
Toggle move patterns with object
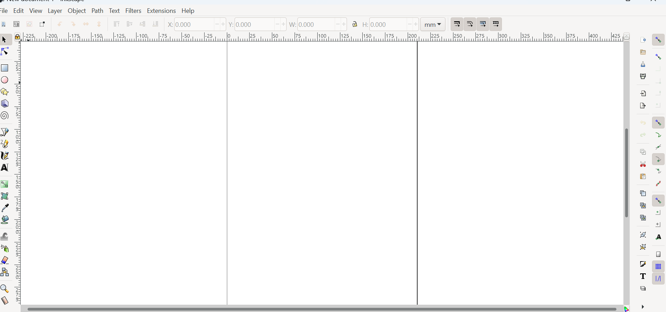point(496,24)
